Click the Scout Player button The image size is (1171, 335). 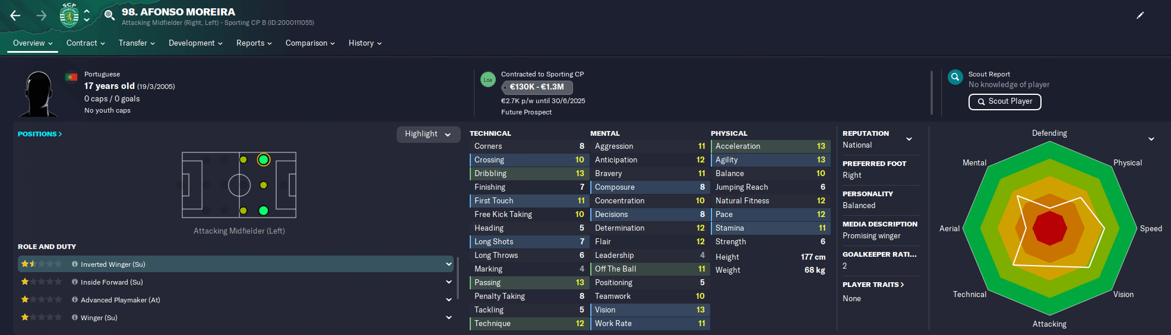click(1005, 101)
